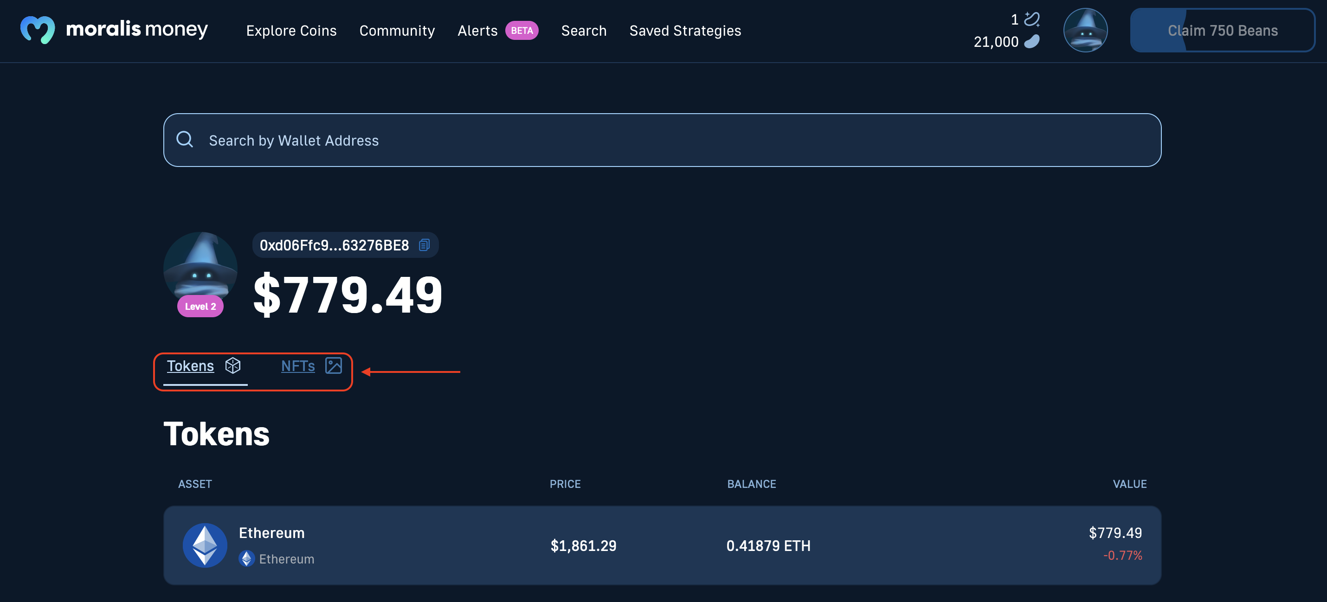
Task: Click the Search navigation link
Action: click(584, 30)
